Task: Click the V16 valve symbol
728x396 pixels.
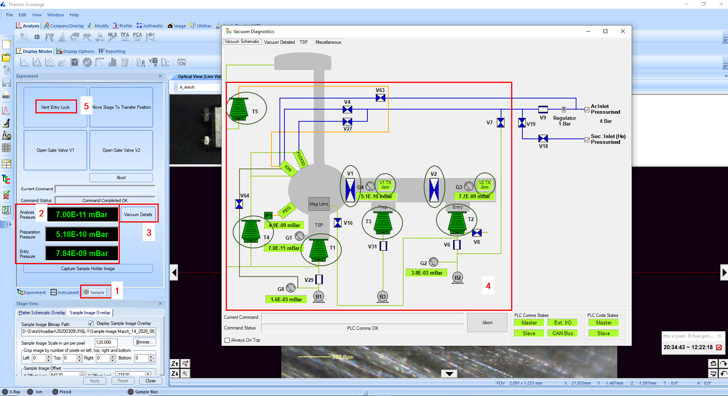Action: coord(338,223)
